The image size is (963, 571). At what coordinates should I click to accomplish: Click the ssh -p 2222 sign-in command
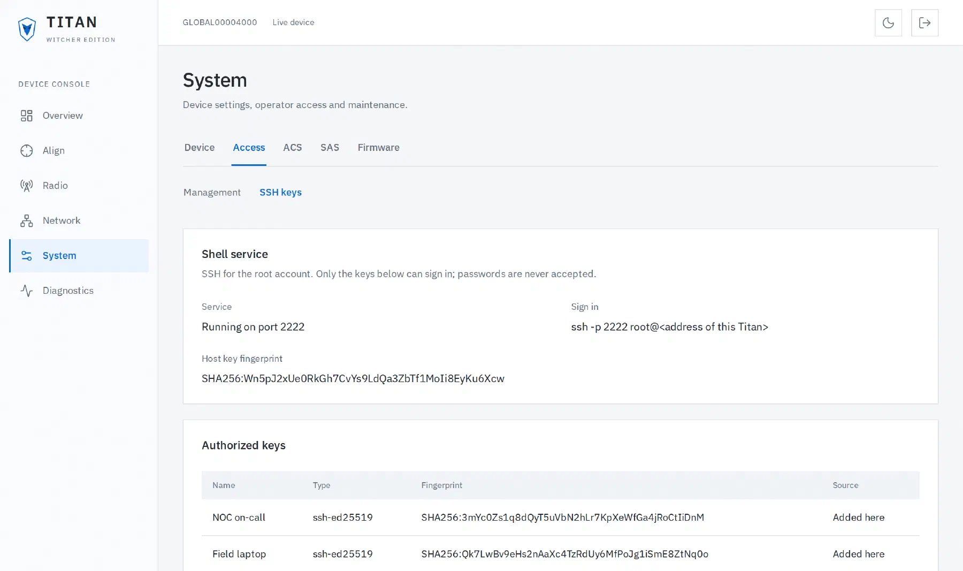tap(670, 327)
